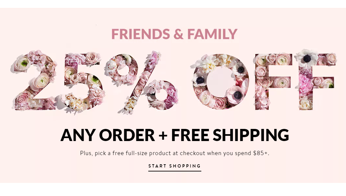346x196 pixels.
Task: Click the ANY ORDER + FREE SHIPPING headline
Action: tap(174, 135)
